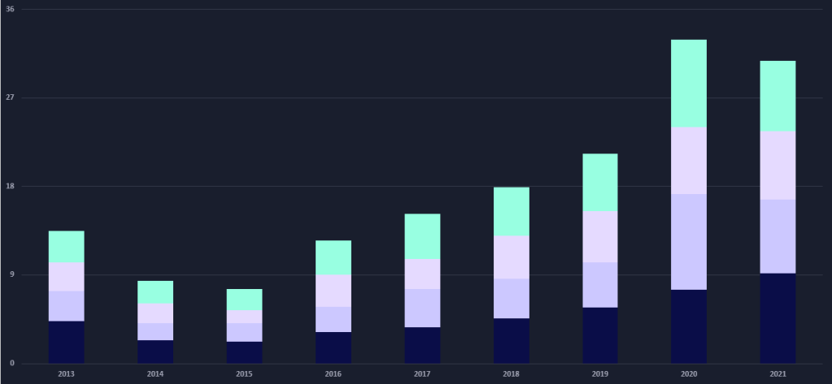
Task: Click the dark navy base of the 2013 bar
Action: (66, 342)
